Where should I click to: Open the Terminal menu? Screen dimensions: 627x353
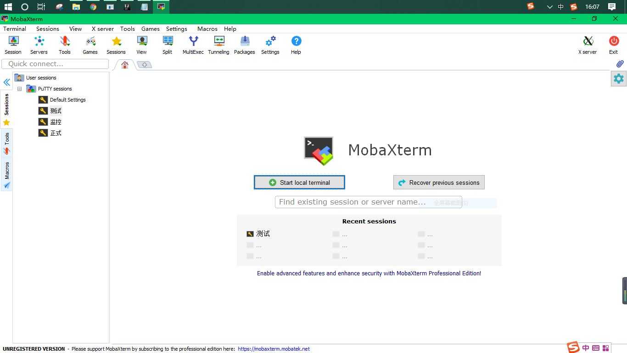[x=15, y=28]
